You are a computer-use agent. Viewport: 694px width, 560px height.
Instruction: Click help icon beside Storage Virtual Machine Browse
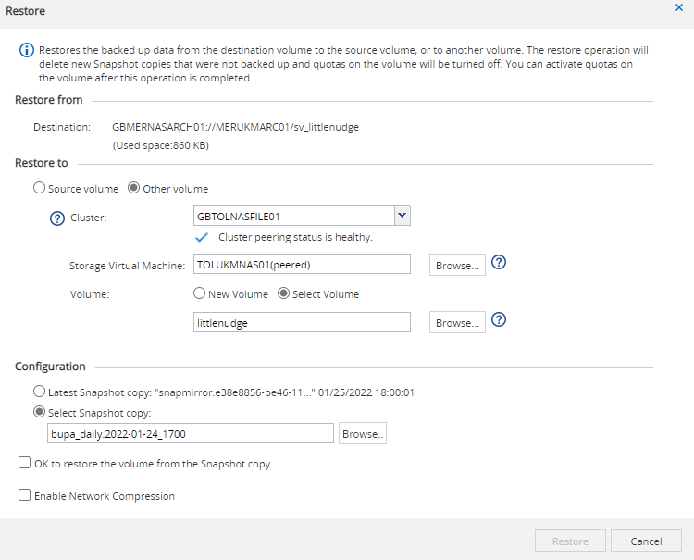pos(500,263)
